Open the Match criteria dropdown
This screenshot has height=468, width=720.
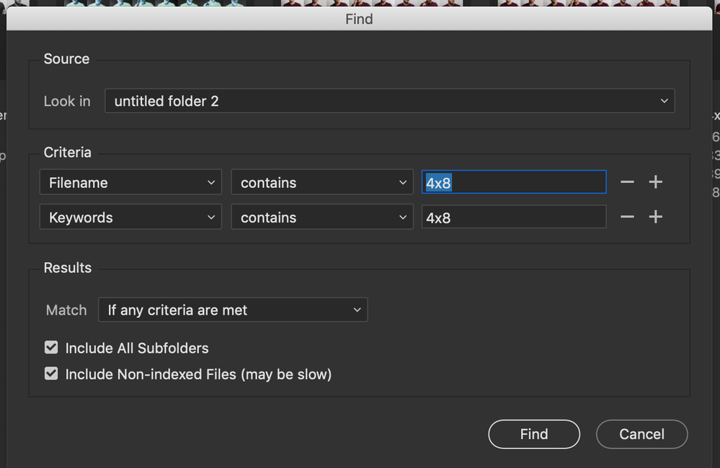(233, 310)
